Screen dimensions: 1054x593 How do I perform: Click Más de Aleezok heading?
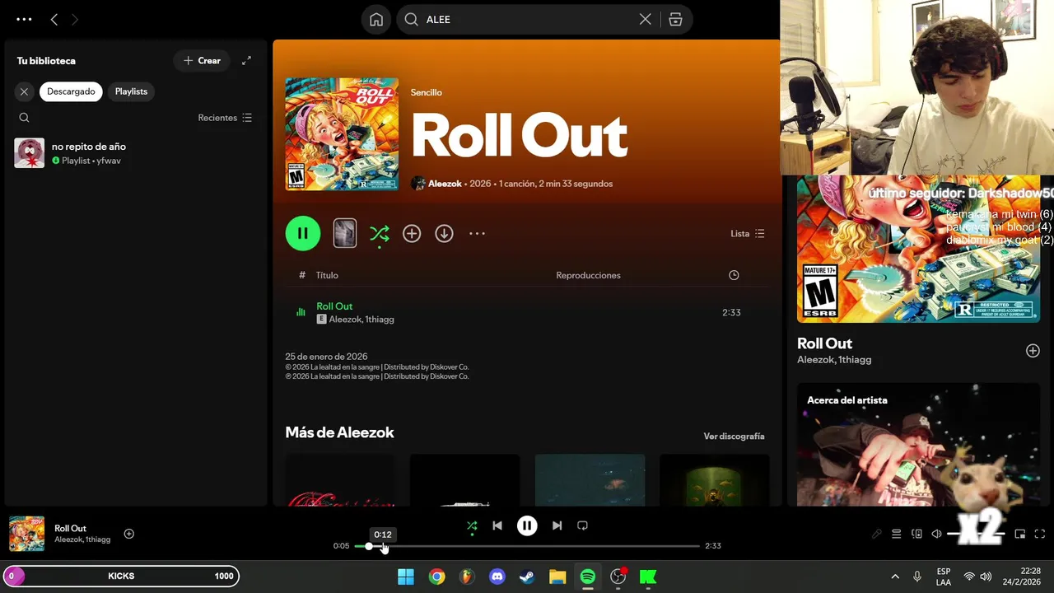point(339,432)
